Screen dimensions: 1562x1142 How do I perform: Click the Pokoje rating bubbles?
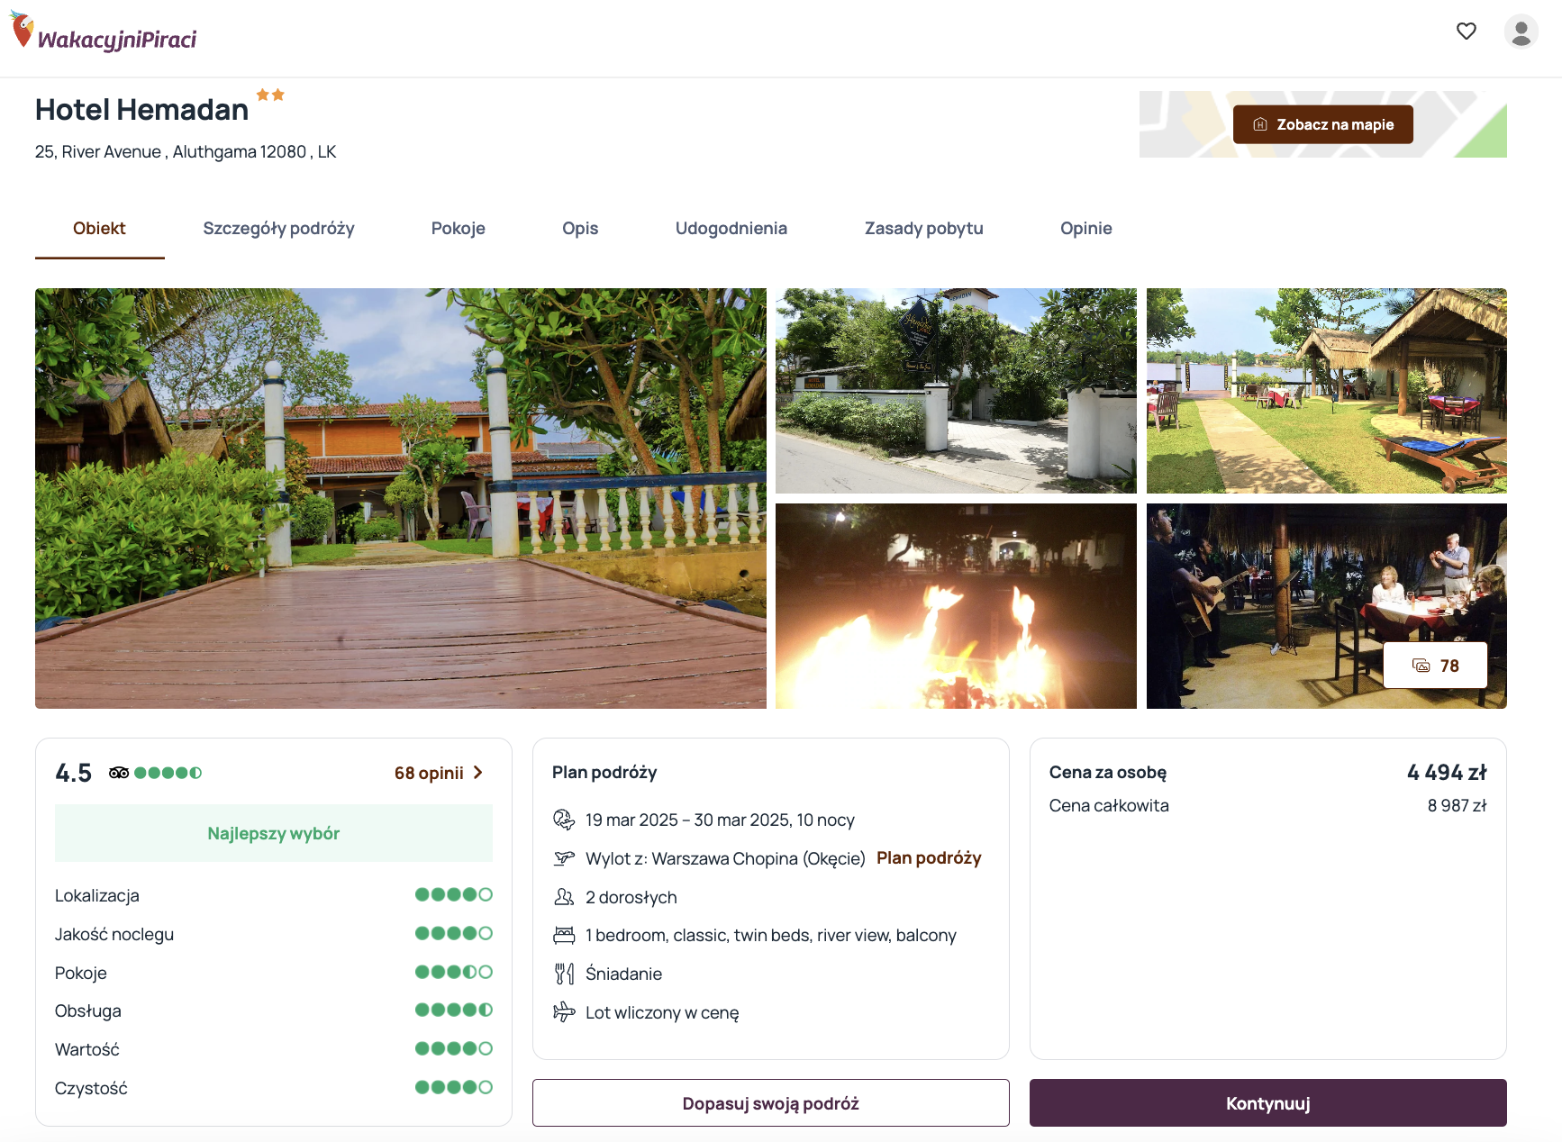454,972
